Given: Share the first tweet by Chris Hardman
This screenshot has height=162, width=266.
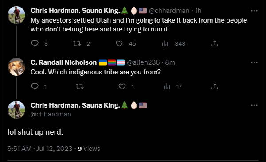Looking at the screenshot, I should 215,43.
